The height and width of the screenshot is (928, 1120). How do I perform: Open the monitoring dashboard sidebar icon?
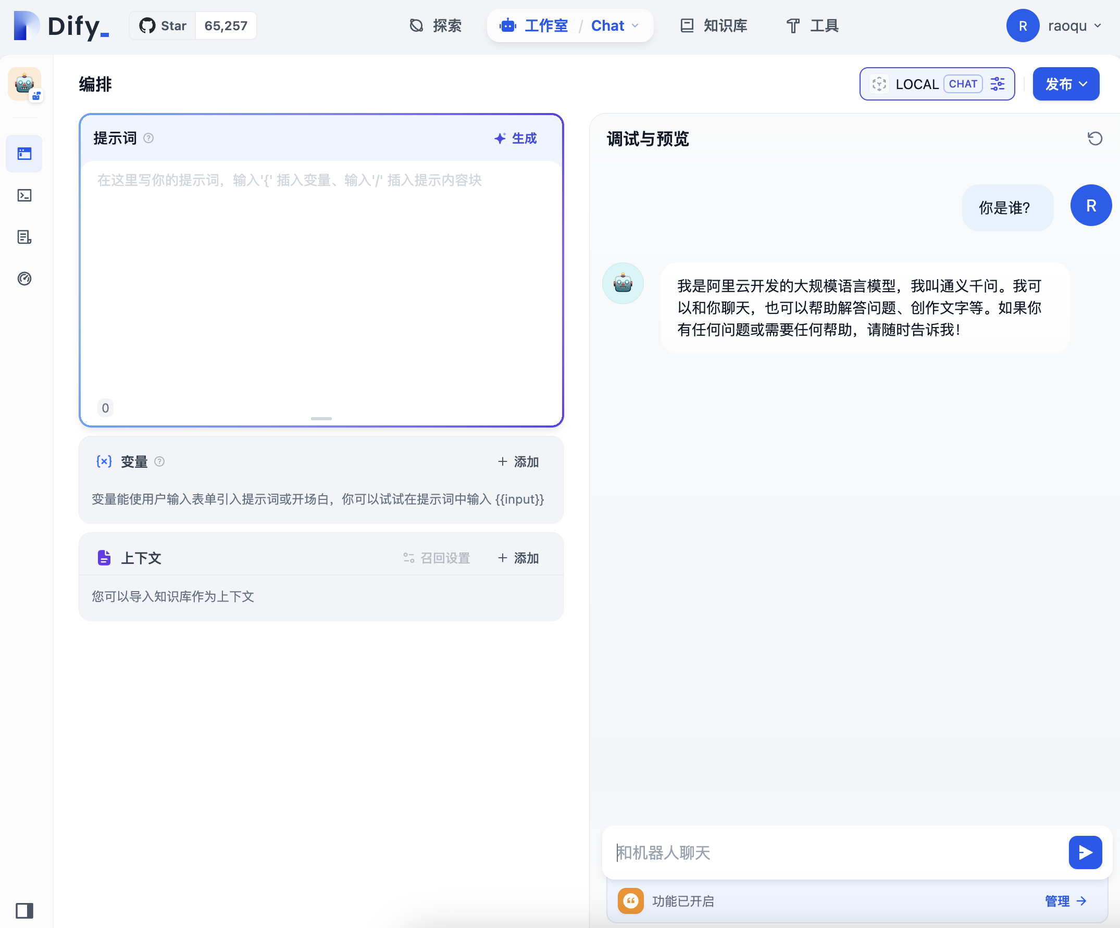pyautogui.click(x=24, y=278)
